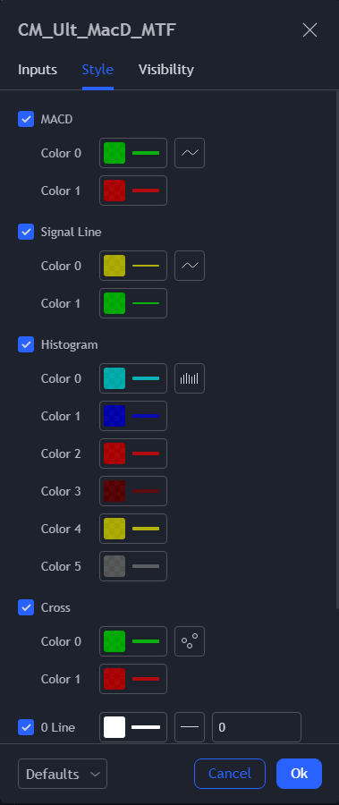Image resolution: width=339 pixels, height=805 pixels.
Task: Click the Cancel button
Action: tap(230, 774)
